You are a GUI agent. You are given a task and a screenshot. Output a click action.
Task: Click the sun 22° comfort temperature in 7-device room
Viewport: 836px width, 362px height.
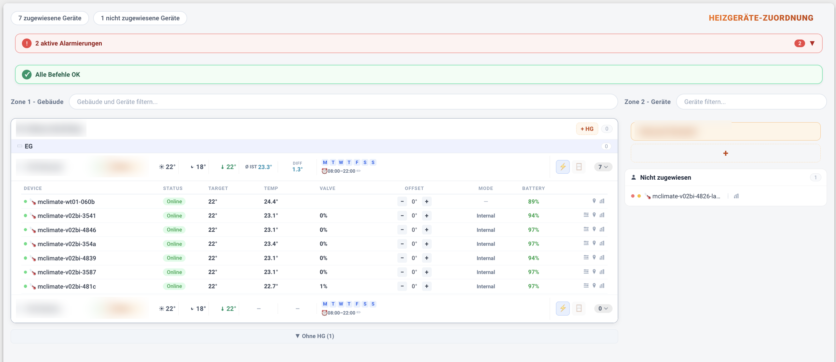(x=167, y=167)
